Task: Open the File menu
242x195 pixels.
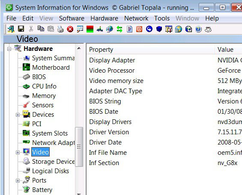Action: click(x=11, y=18)
